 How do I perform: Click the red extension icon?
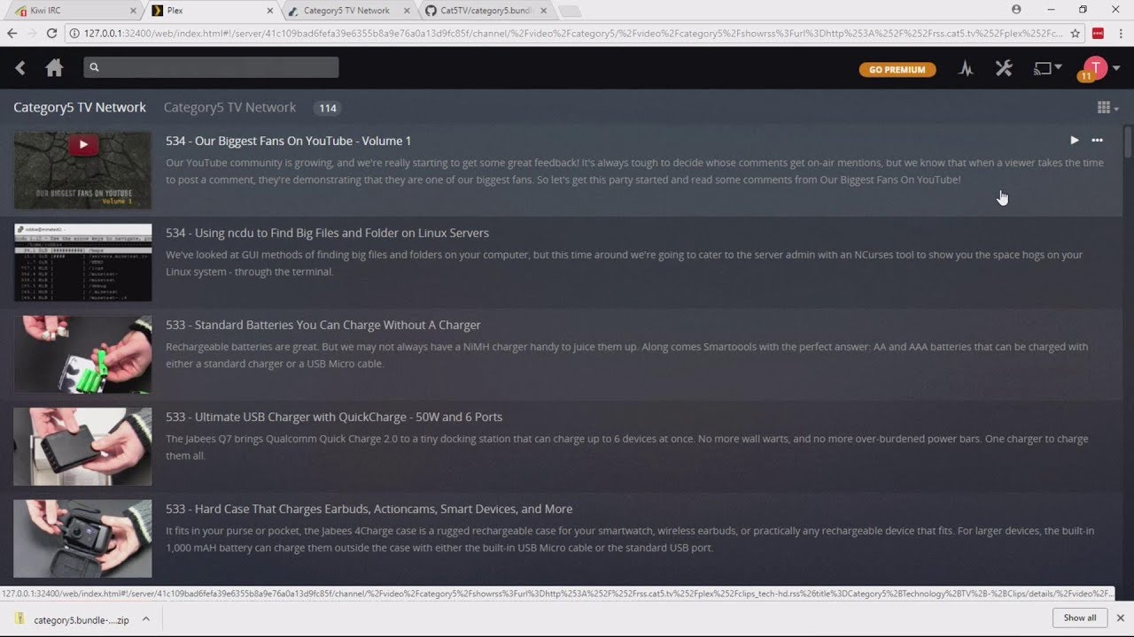pos(1098,33)
